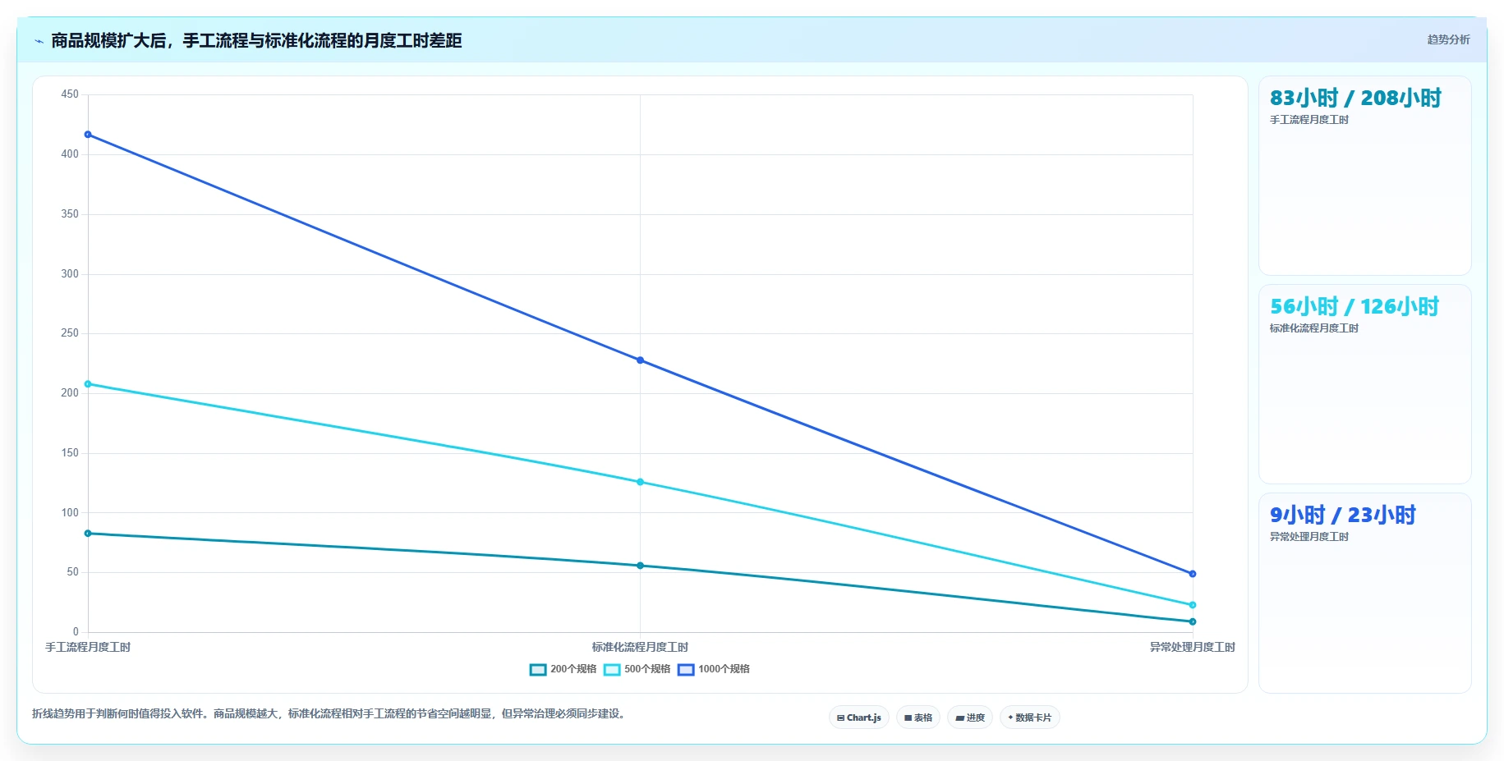Click the y-axis tick 100

click(70, 513)
